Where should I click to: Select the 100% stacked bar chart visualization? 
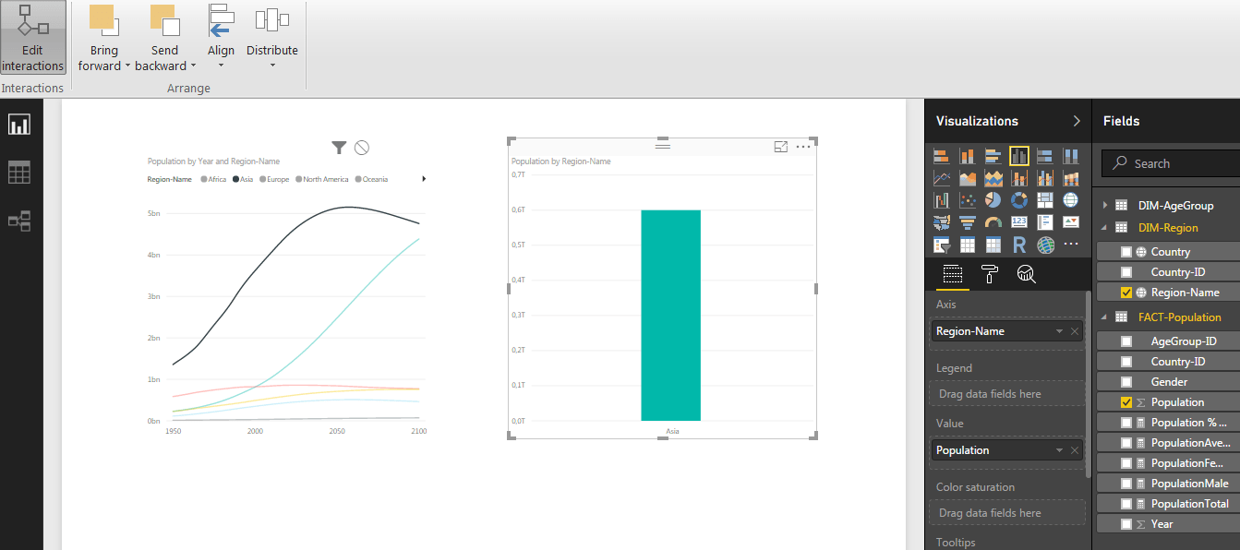(1045, 156)
